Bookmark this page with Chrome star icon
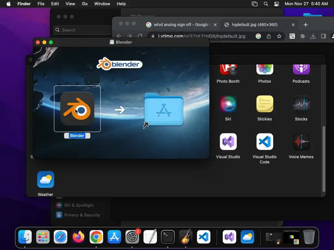 click(279, 36)
